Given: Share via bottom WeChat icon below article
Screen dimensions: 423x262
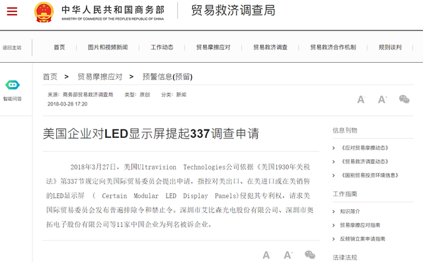Looking at the screenshot, I should tap(310, 255).
